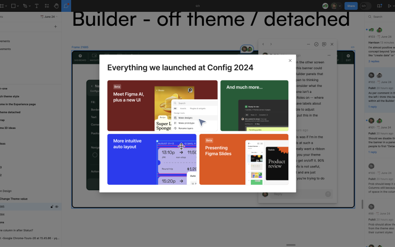The height and width of the screenshot is (247, 395).
Task: Click the Dashboard icon in canvas frame
Action: (x=80, y=57)
